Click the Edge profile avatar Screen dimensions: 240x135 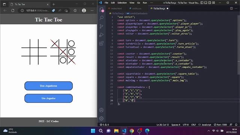click(x=84, y=10)
